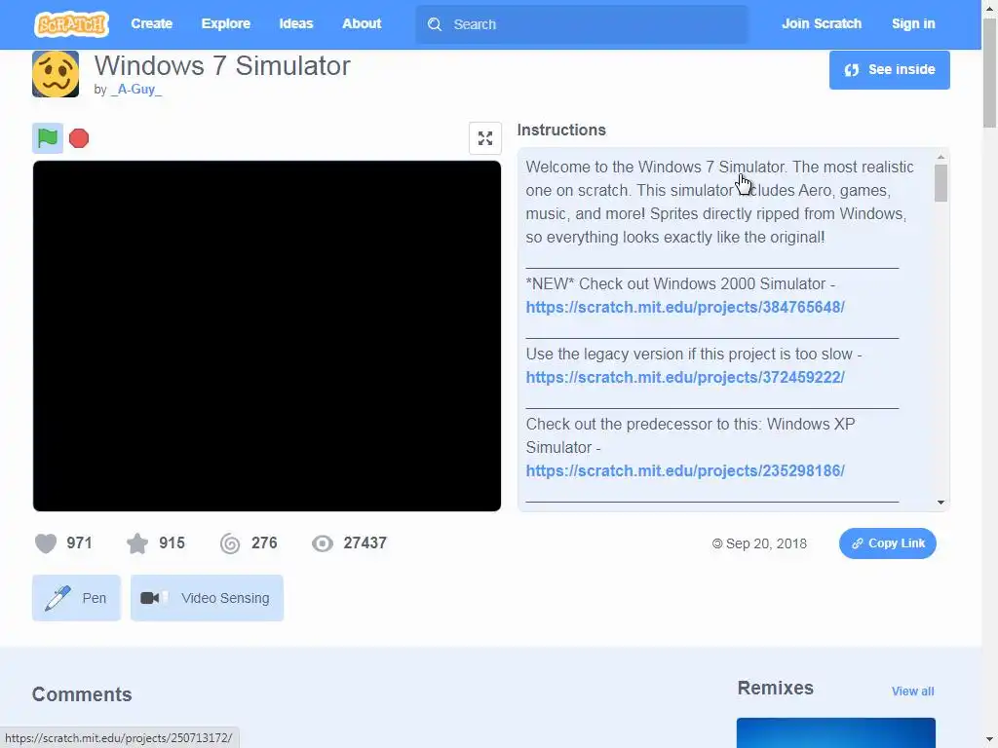Click the Pen extension pencil icon
The width and height of the screenshot is (998, 748).
[x=58, y=598]
